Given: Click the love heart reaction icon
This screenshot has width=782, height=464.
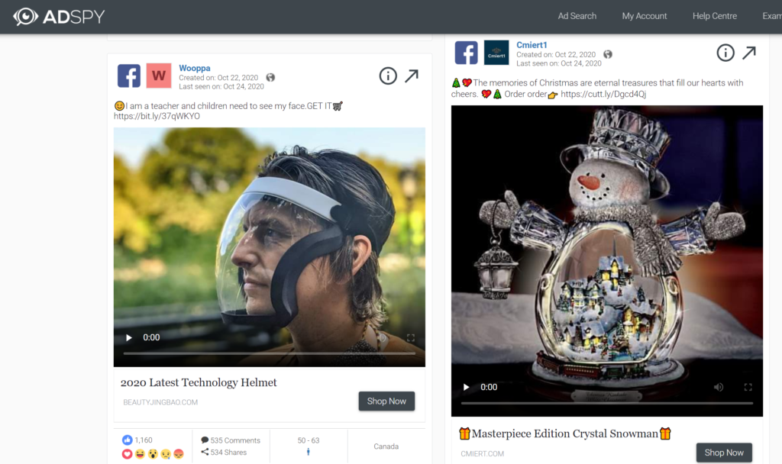Looking at the screenshot, I should pos(127,454).
